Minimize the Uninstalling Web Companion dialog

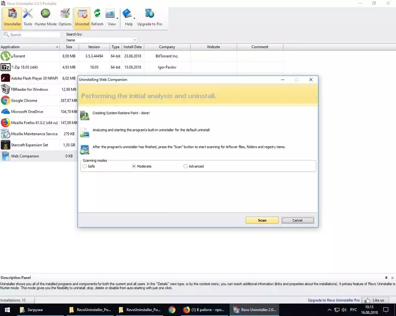(283, 79)
